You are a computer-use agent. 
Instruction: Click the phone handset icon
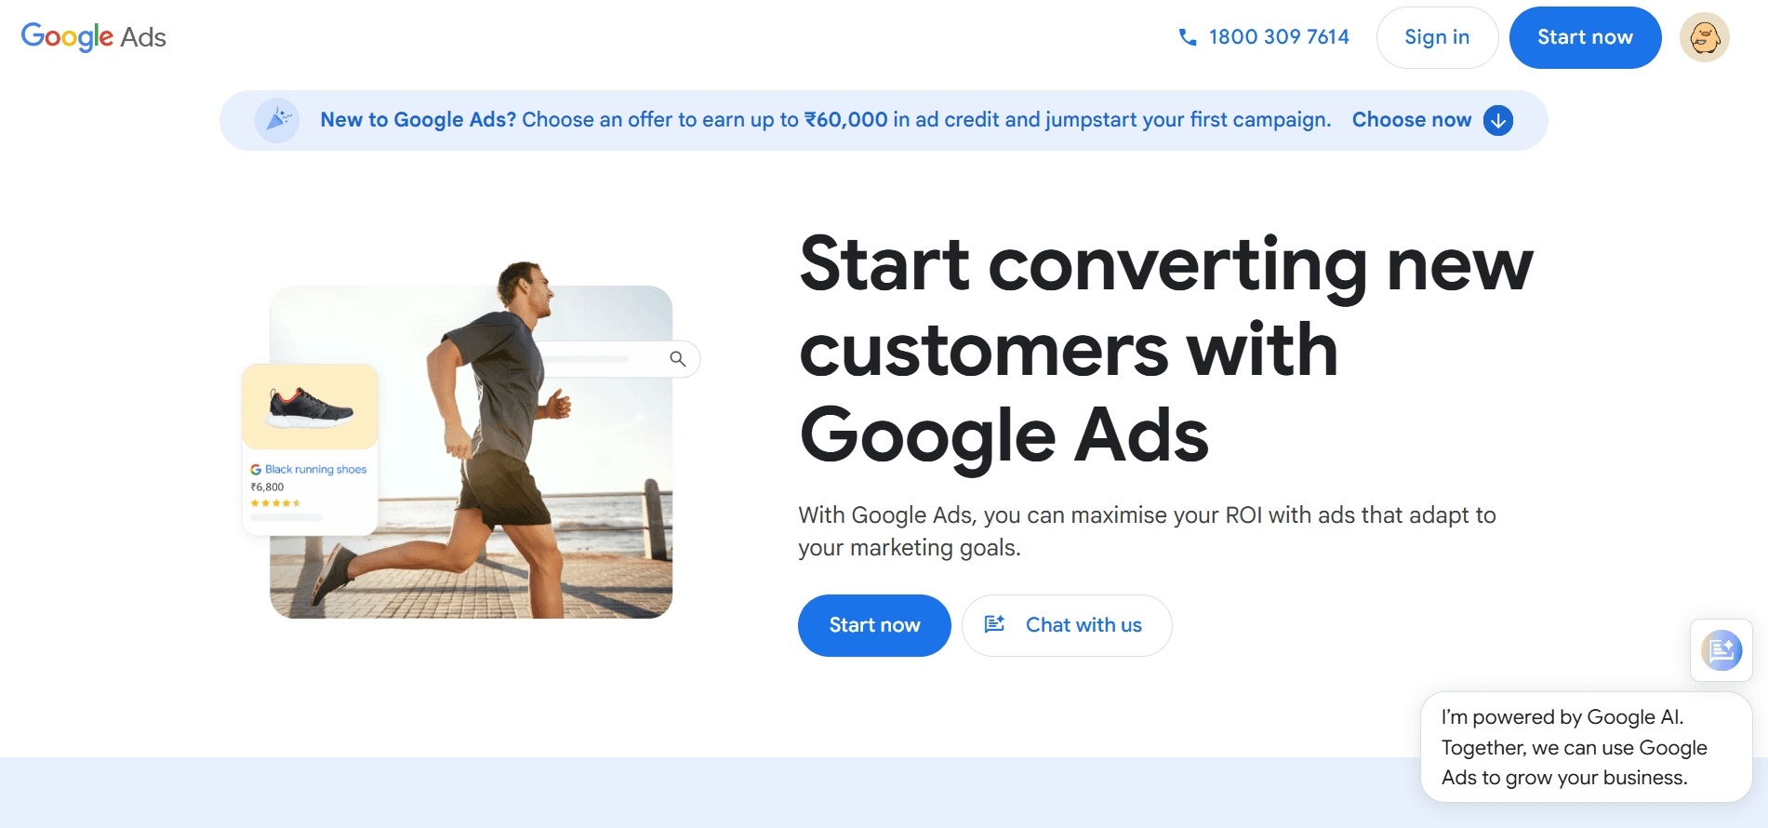(1188, 37)
